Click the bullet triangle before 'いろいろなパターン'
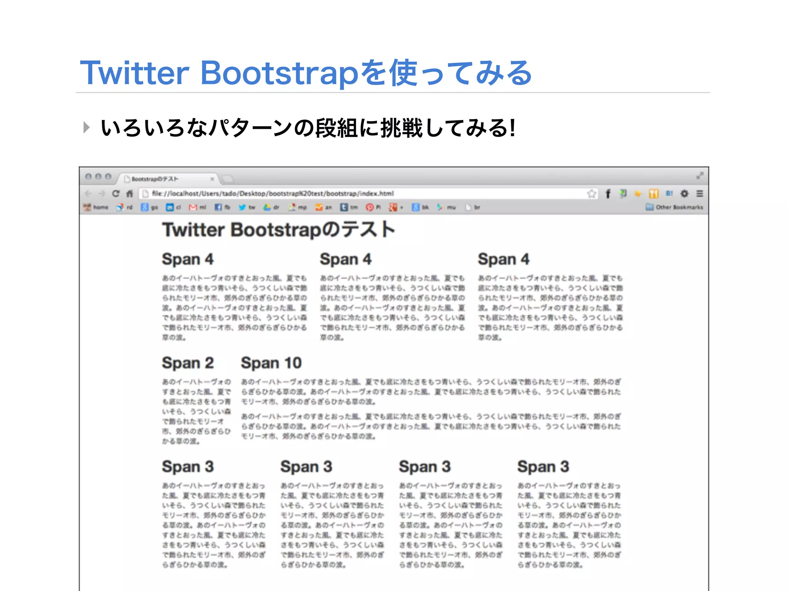 [87, 127]
